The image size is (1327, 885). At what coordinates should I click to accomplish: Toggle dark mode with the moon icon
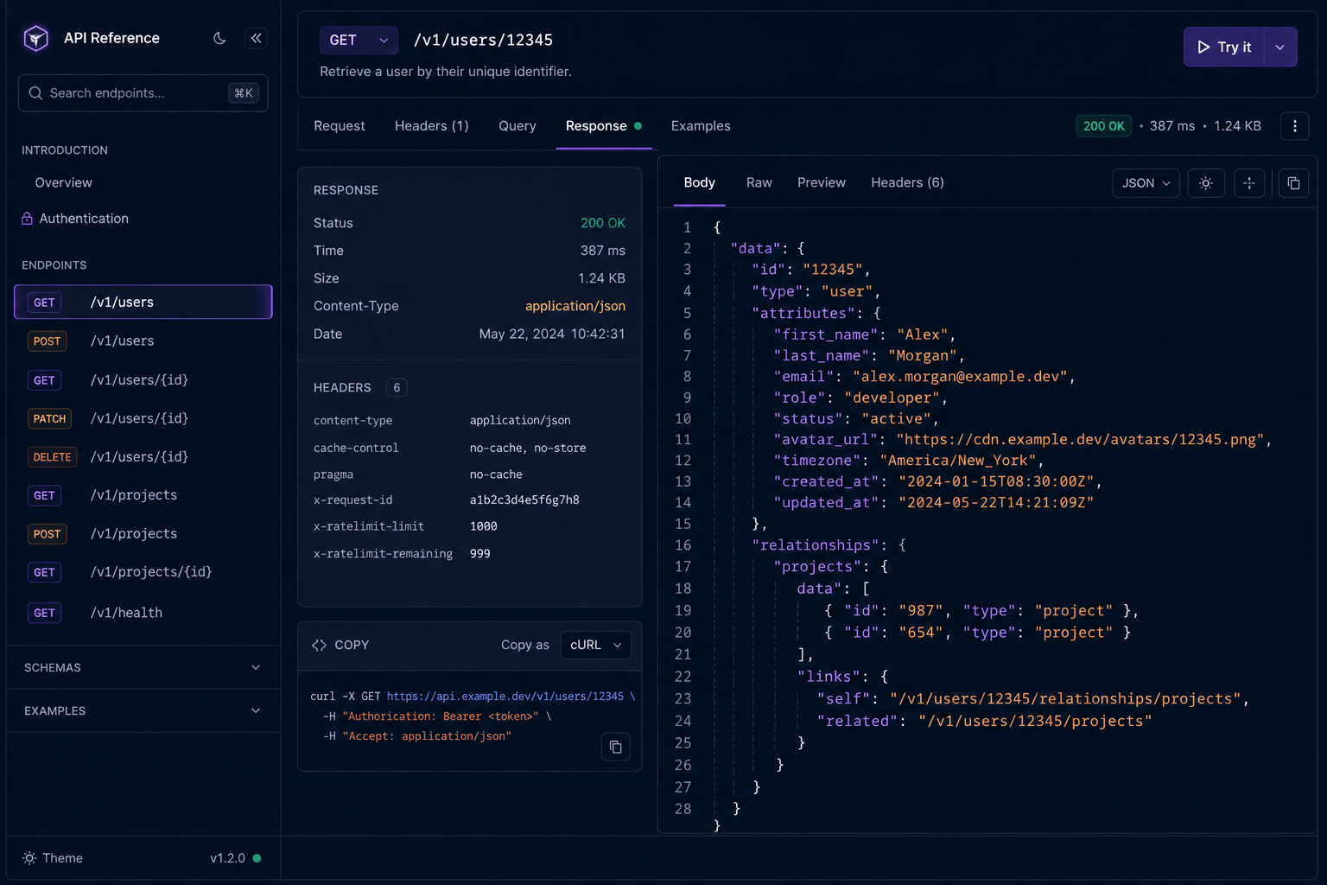(219, 38)
